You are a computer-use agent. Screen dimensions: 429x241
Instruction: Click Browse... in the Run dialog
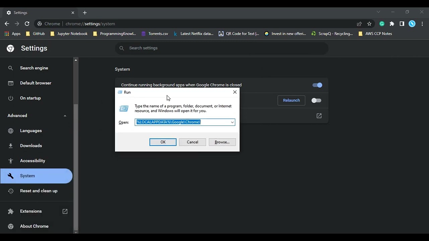222,142
